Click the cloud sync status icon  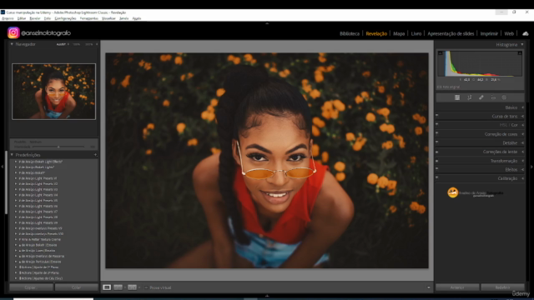pos(526,33)
